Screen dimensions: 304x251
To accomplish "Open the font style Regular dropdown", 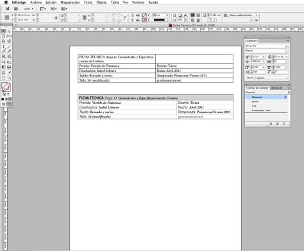I will (x=287, y=51).
